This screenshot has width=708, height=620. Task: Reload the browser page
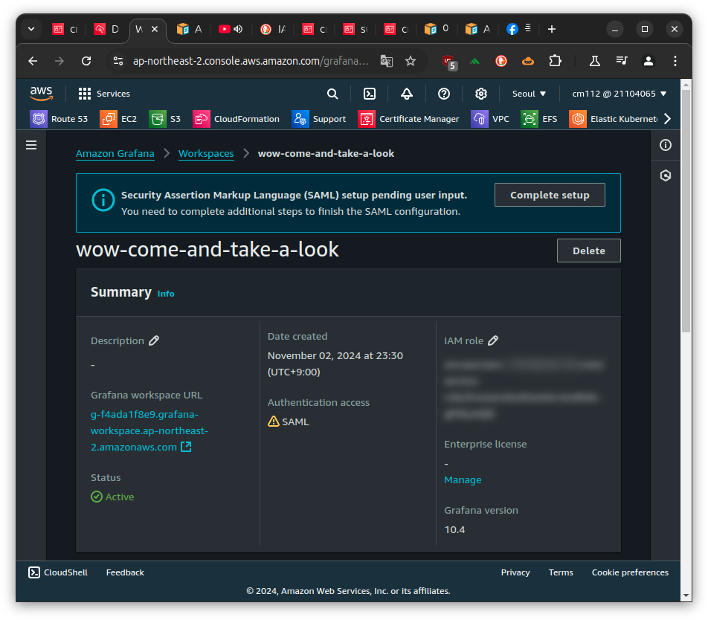click(x=86, y=61)
